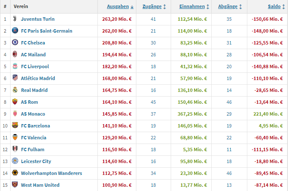This screenshot has width=288, height=191.
Task: Click the FC Liverpool club crest
Action: [x=15, y=66]
